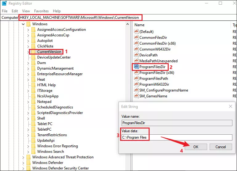Click the ClickNote folder icon
This screenshot has width=237, height=171.
[34, 46]
